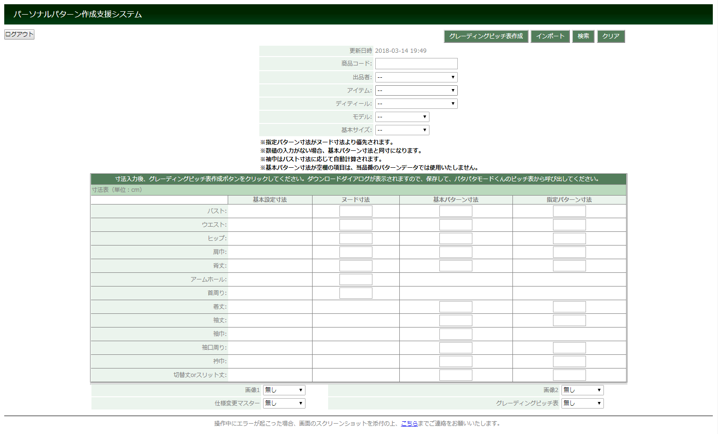
Task: Open the 画像1 dropdown
Action: 284,390
